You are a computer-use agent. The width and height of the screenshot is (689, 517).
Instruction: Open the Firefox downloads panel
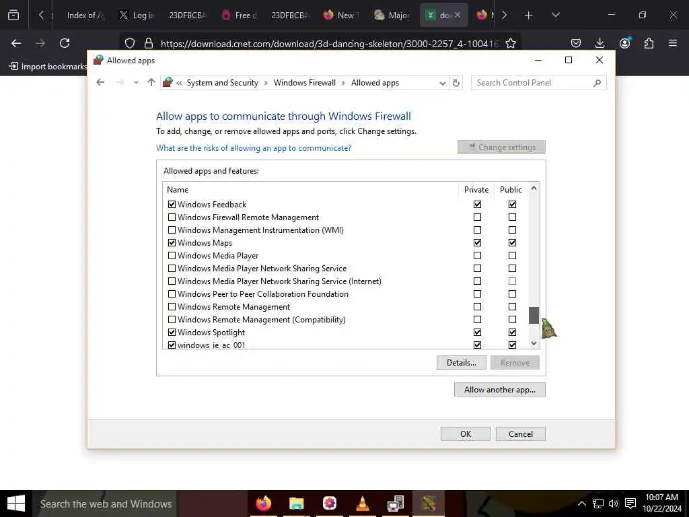tap(600, 43)
